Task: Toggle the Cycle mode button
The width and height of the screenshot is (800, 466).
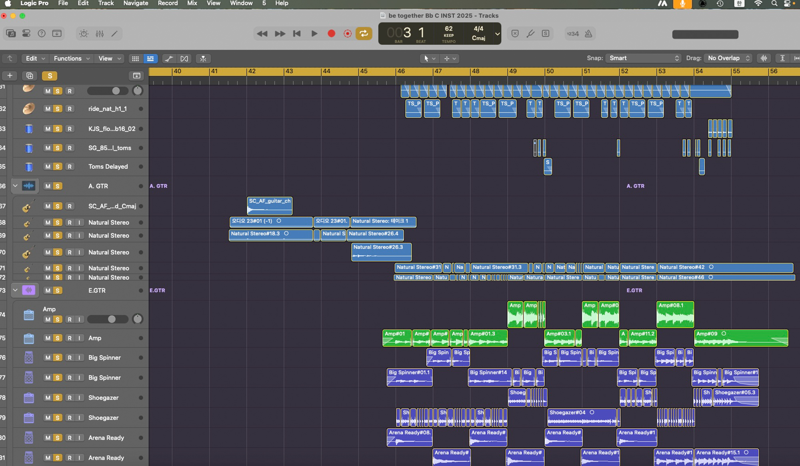Action: tap(364, 34)
